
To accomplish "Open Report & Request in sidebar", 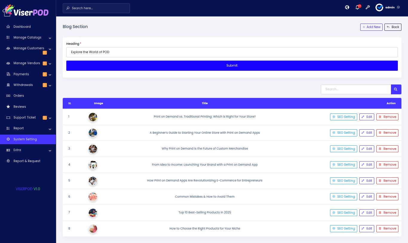I will point(27,161).
